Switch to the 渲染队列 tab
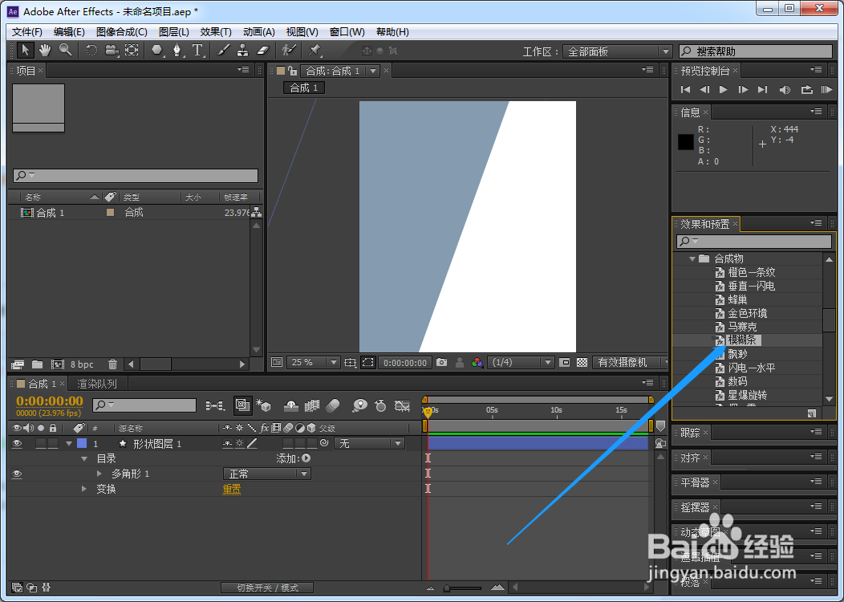Screen dimensions: 844x602 pyautogui.click(x=97, y=384)
